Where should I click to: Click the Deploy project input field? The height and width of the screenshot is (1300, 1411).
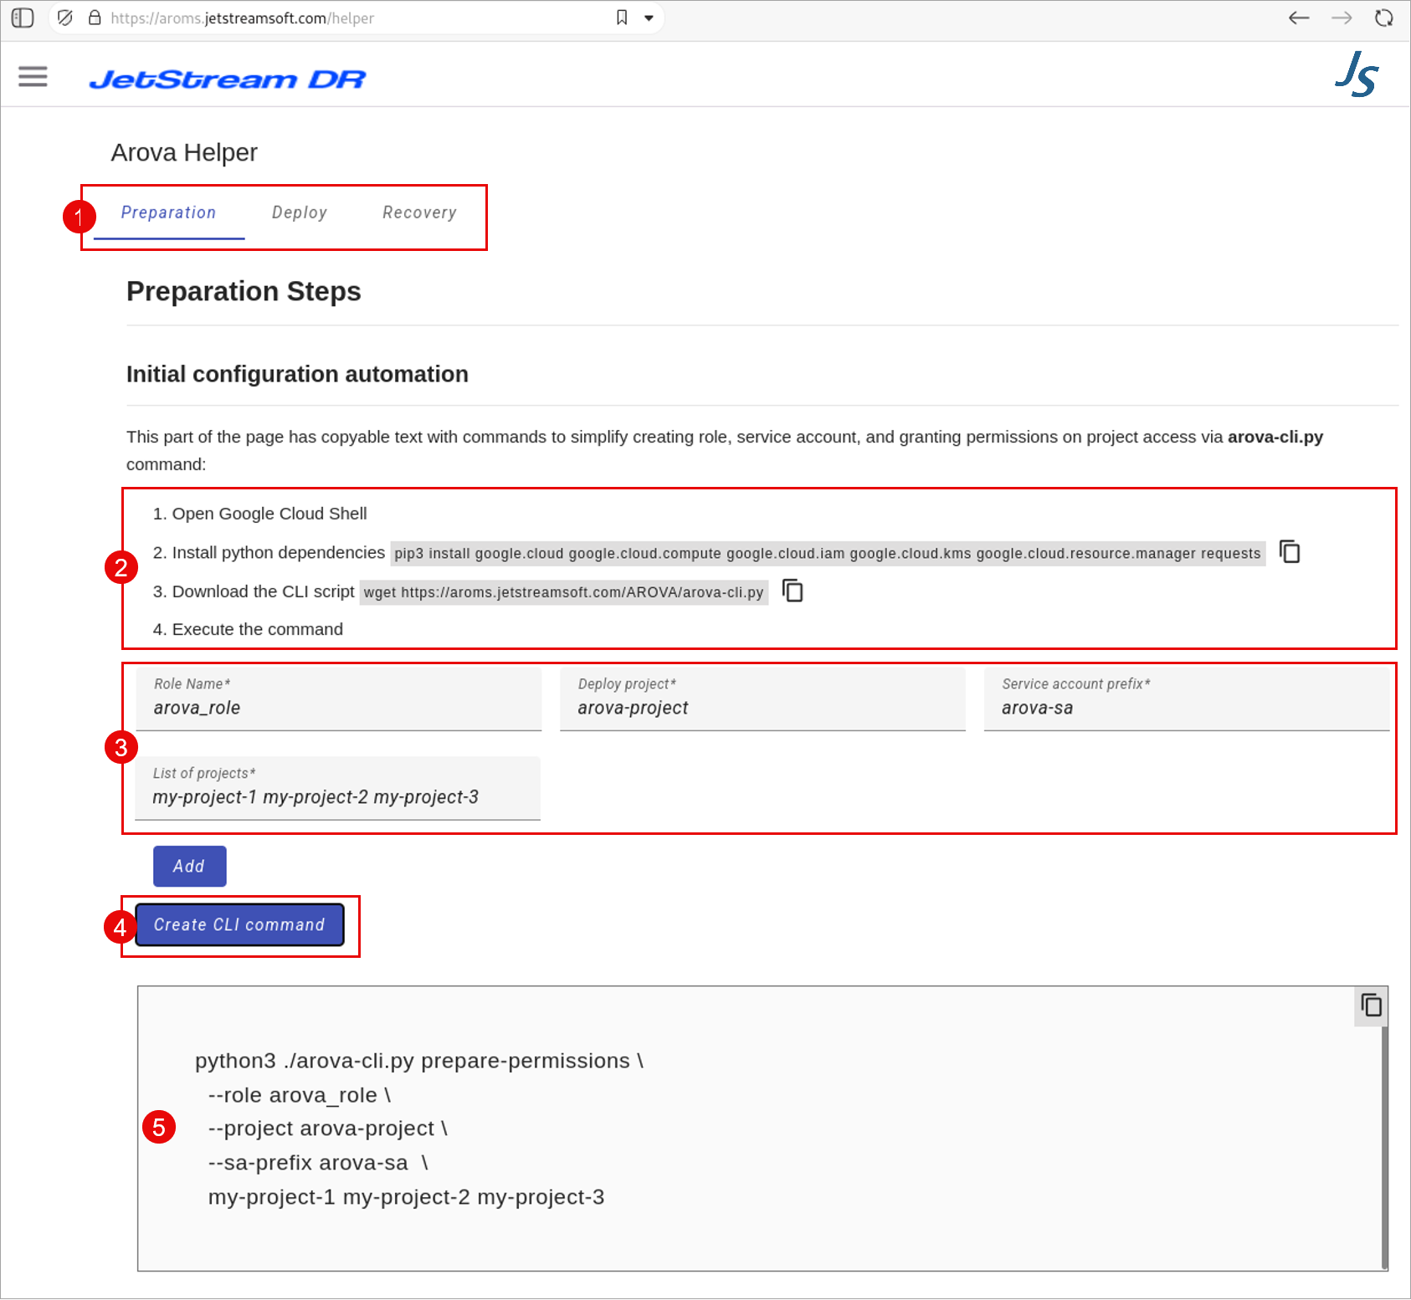762,699
